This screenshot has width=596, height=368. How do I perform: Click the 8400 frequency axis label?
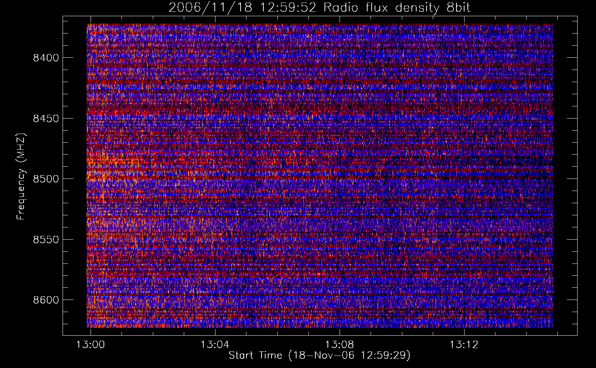[x=46, y=58]
